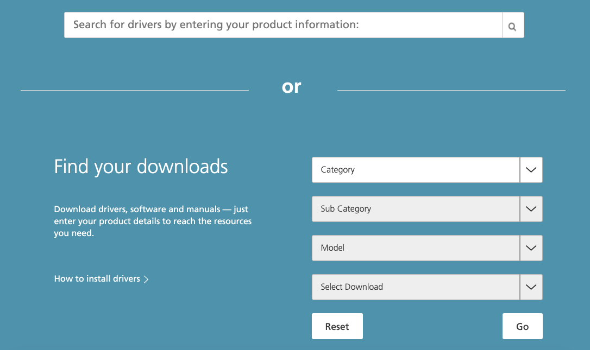590x350 pixels.
Task: Click the Select Download chevron
Action: [x=531, y=287]
